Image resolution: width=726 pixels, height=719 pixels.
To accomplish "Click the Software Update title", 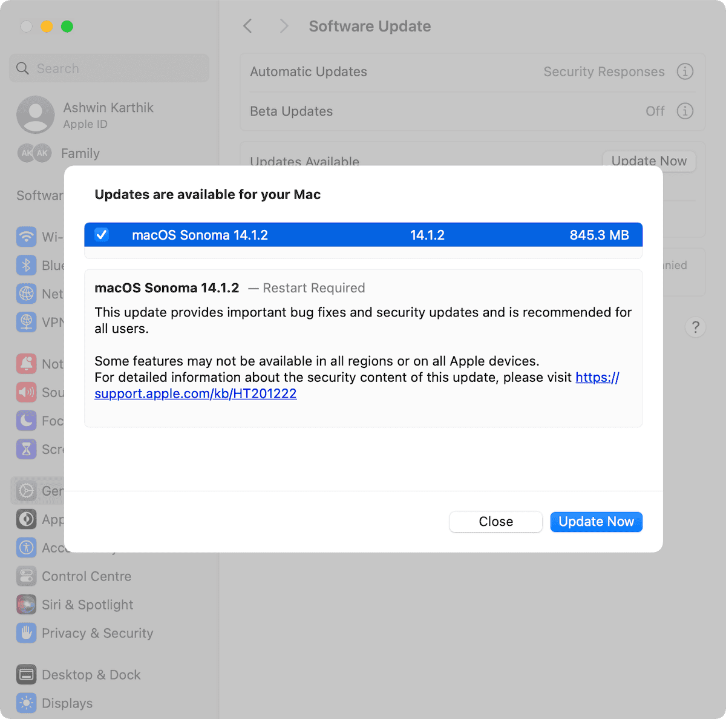I will click(x=370, y=26).
